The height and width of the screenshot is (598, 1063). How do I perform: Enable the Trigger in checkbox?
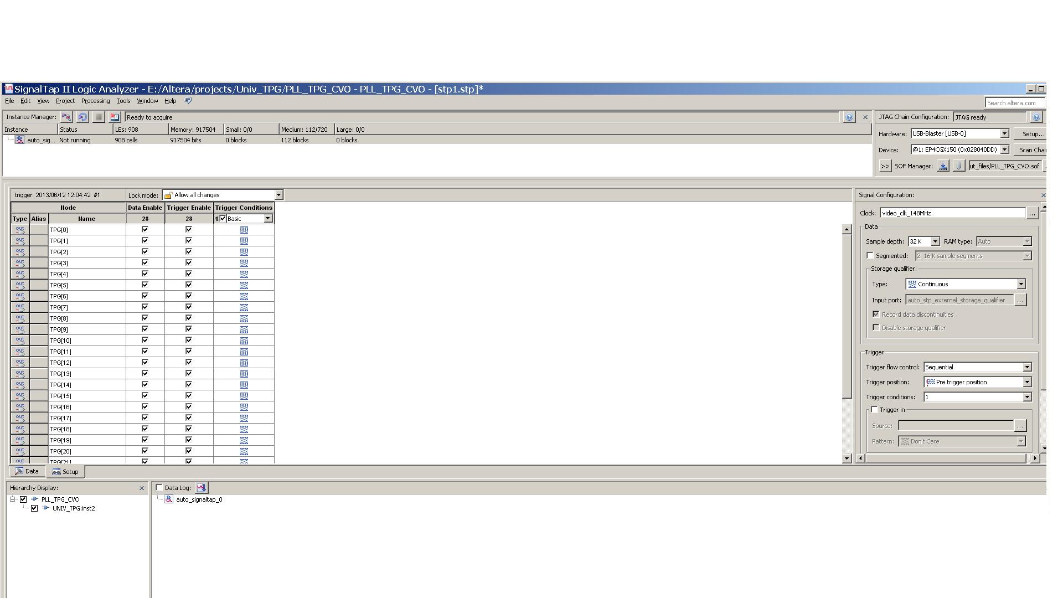(x=874, y=410)
